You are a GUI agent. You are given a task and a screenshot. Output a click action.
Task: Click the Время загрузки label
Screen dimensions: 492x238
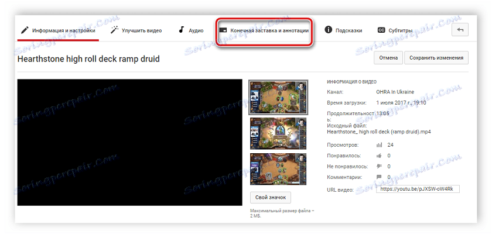coord(346,103)
